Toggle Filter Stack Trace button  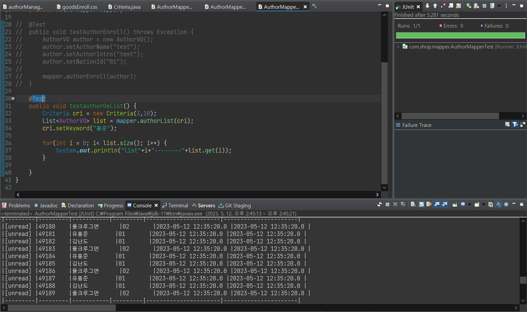(515, 125)
